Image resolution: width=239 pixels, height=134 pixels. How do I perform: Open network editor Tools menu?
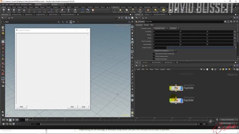coord(156,70)
